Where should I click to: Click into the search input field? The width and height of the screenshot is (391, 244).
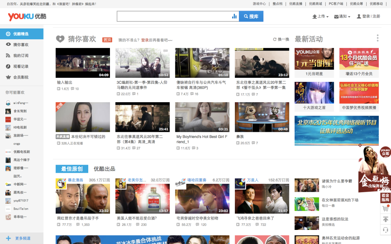[x=174, y=16]
